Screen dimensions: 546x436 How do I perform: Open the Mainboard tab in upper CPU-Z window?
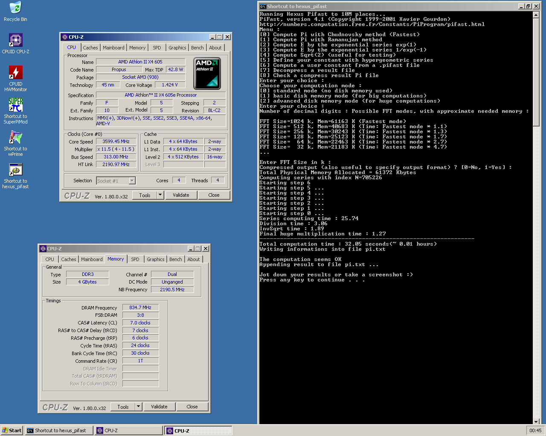coord(113,48)
